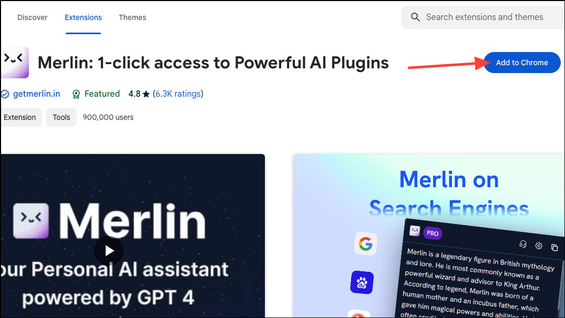Click the copy icon in Merlin panel
Image resolution: width=565 pixels, height=318 pixels.
[554, 247]
